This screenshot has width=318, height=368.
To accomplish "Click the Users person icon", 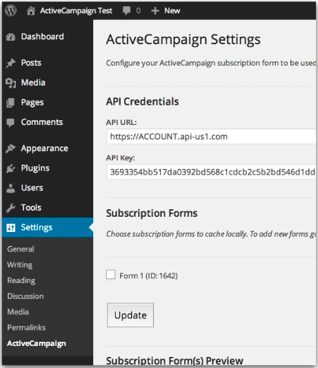I will pyautogui.click(x=10, y=188).
